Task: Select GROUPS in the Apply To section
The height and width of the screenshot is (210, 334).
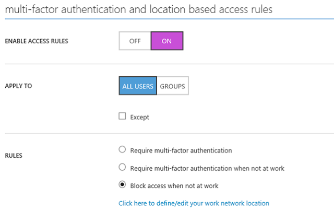Action: (x=173, y=86)
